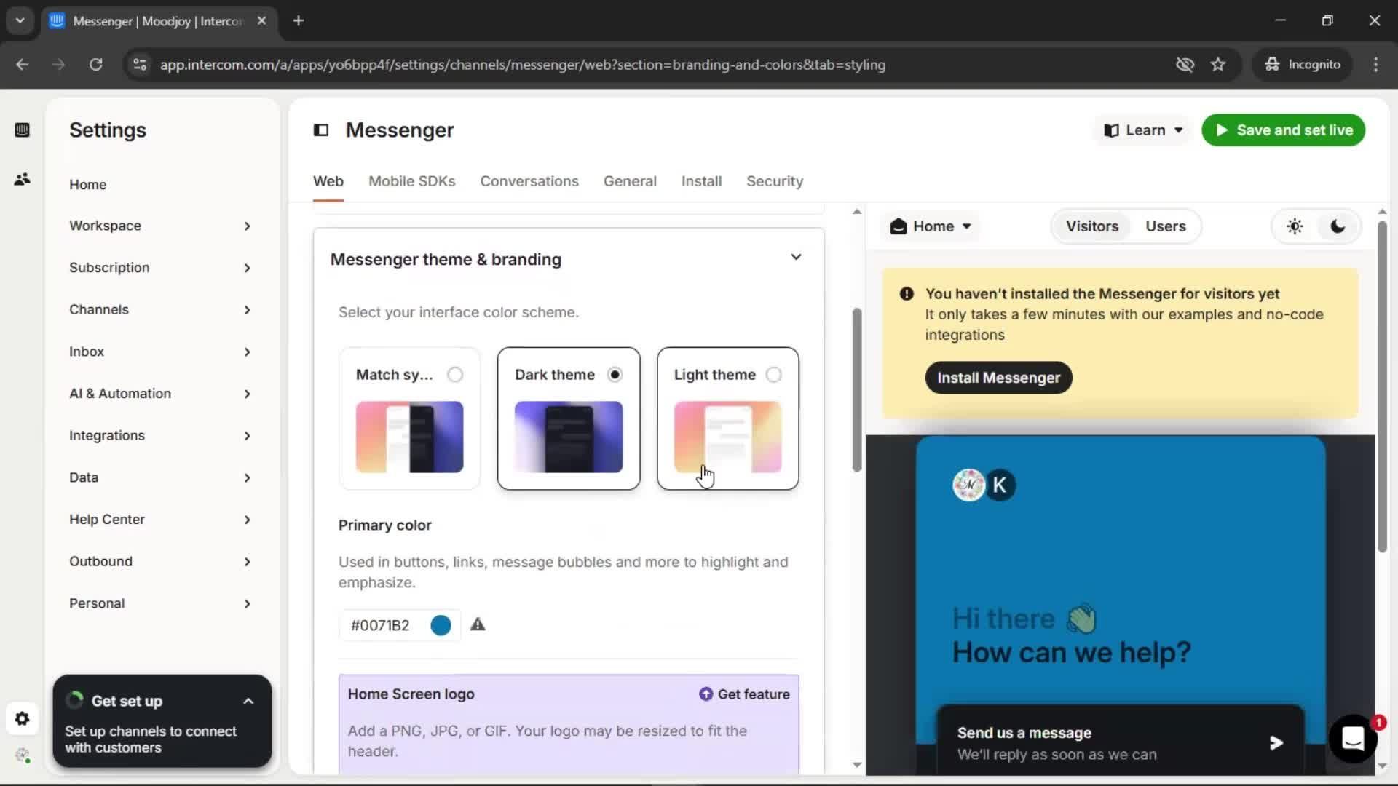Open a new browser tab with the plus icon
Screen dimensions: 1398x786
pyautogui.click(x=299, y=21)
